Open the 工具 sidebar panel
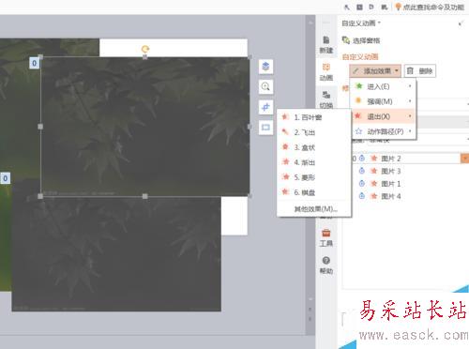 coord(326,237)
